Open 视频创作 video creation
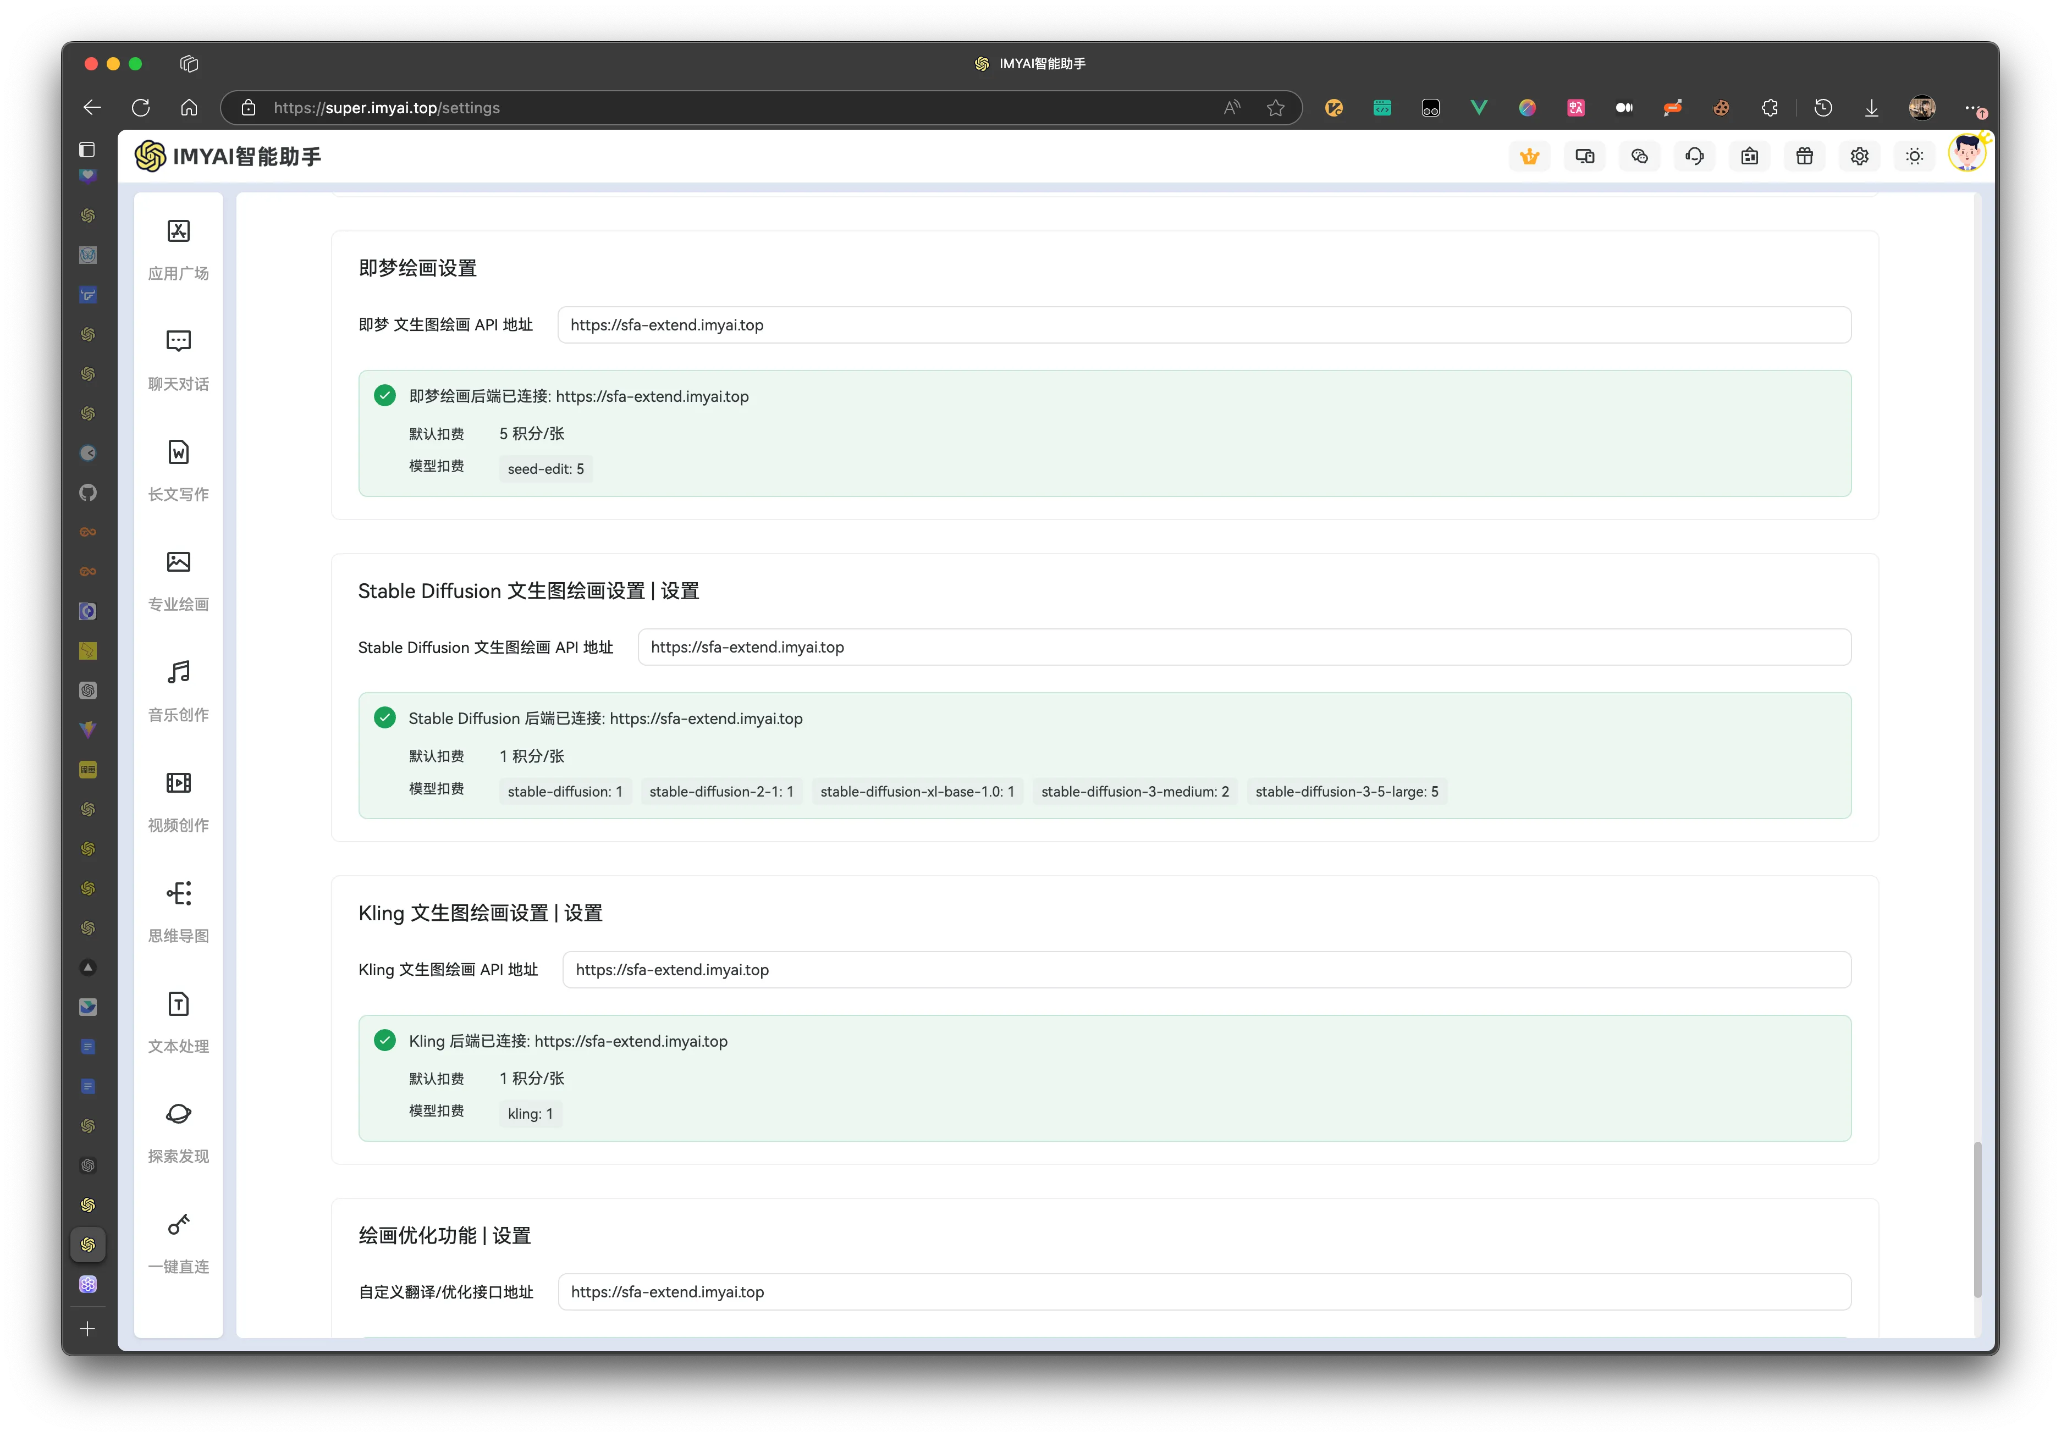2061x1437 pixels. 178,800
